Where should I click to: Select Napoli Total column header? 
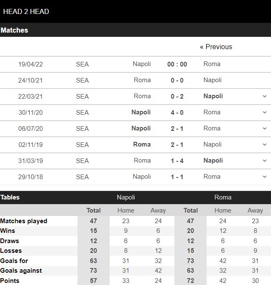click(x=94, y=210)
